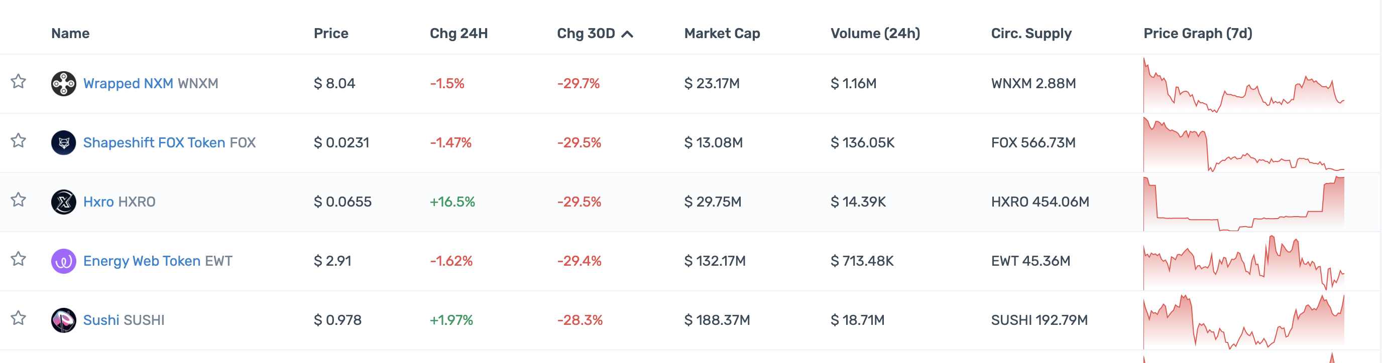This screenshot has height=363, width=1382.
Task: Add Shapeshift FOX Token to favorites star
Action: [x=18, y=141]
